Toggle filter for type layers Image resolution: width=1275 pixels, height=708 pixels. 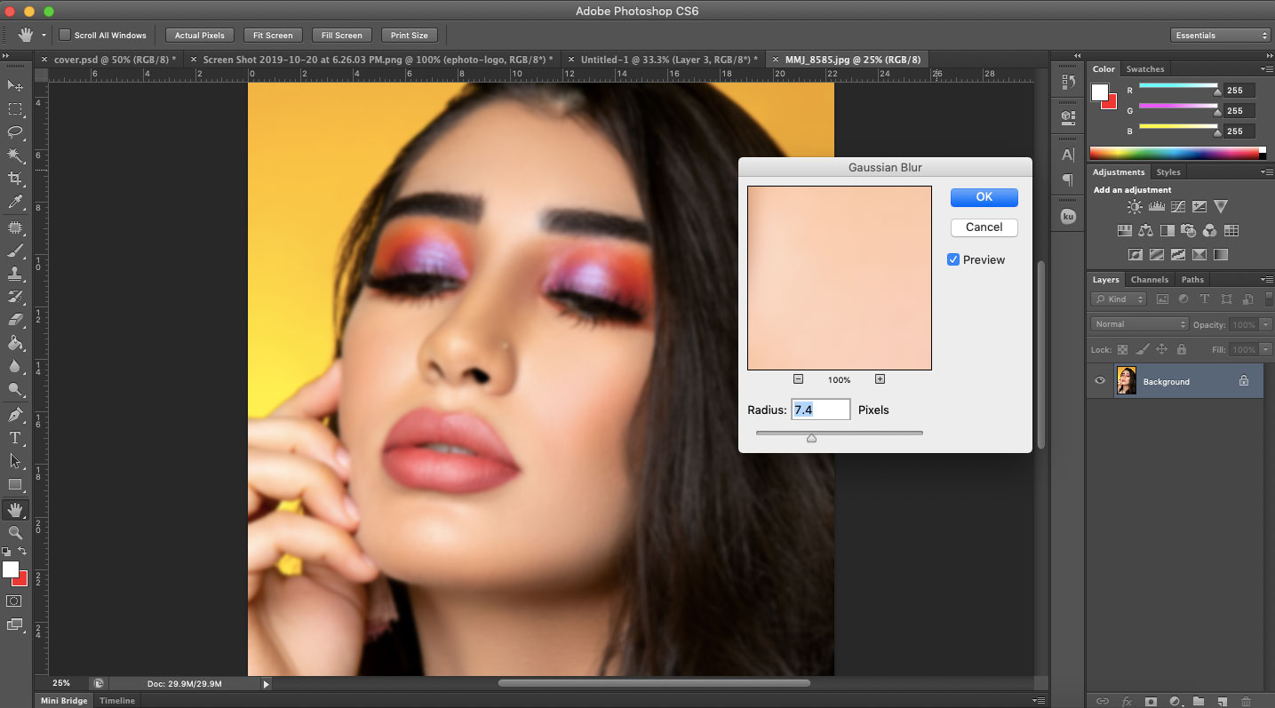[1205, 299]
